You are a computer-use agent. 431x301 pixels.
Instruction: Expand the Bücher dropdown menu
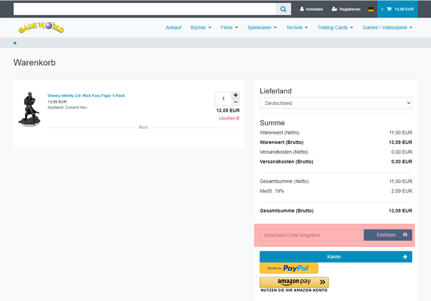click(201, 27)
